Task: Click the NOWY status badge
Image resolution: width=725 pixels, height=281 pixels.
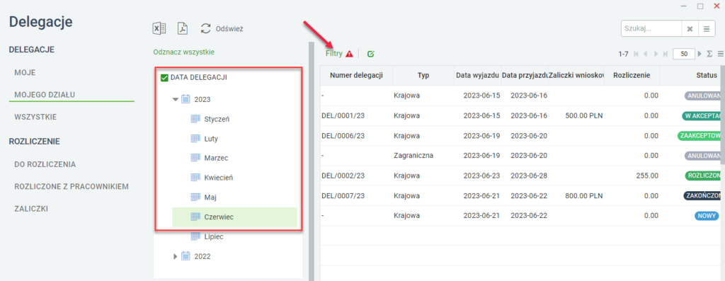Action: 707,216
